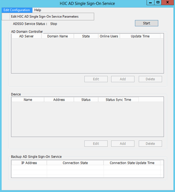Click Connection State Update Time column header
Screen dimensions: 175x192
click(132, 163)
